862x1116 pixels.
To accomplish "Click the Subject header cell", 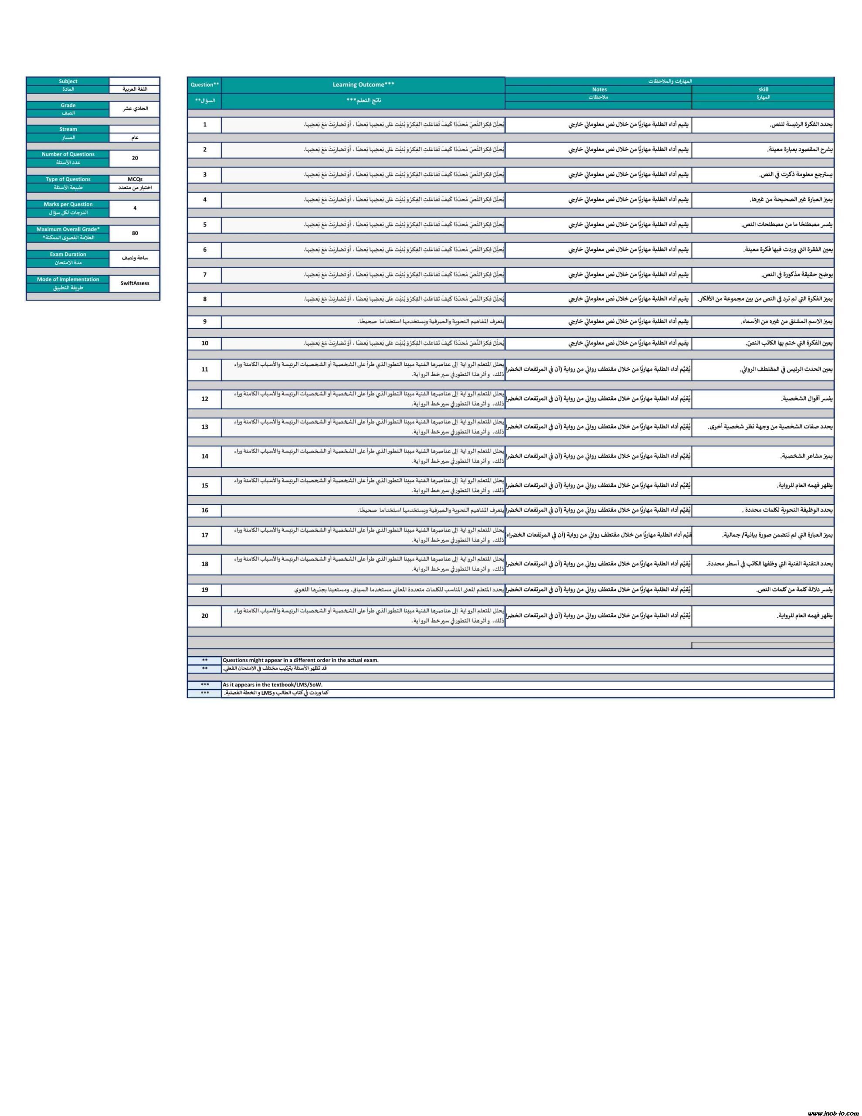I will 68,81.
